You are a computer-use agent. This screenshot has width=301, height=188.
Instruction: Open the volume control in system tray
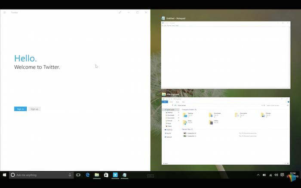pos(276,175)
